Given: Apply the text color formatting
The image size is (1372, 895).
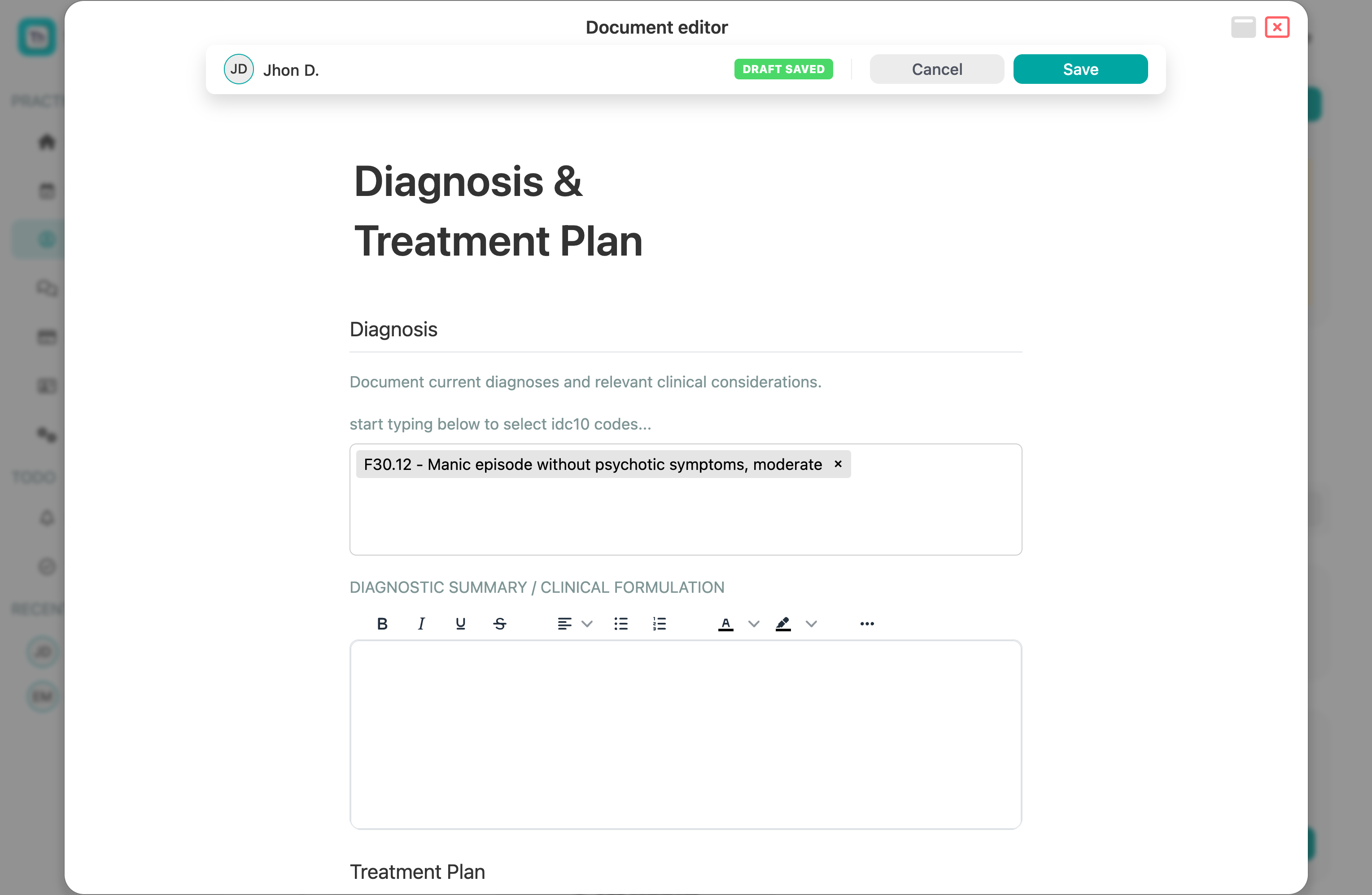Looking at the screenshot, I should [726, 623].
